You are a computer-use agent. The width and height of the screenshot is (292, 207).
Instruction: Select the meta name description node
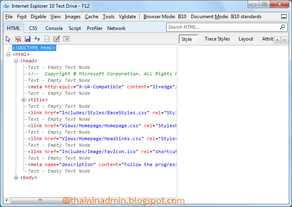click(102, 164)
